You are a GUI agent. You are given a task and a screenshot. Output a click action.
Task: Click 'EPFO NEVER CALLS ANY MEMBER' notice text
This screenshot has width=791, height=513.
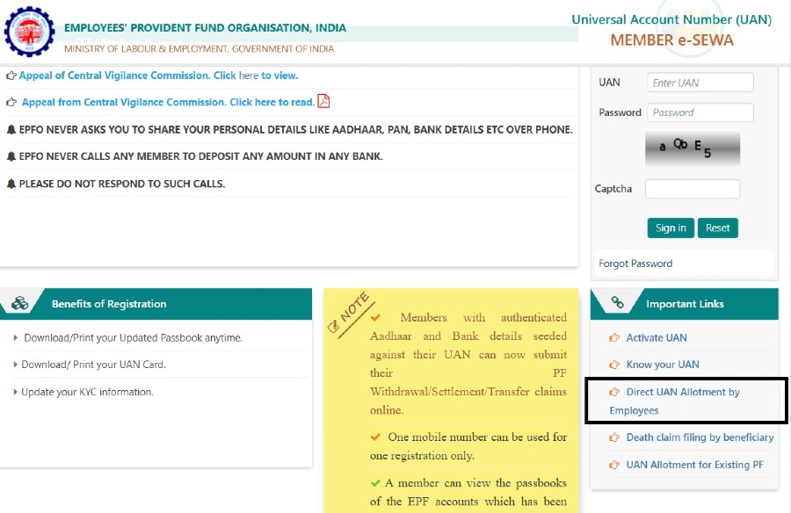pyautogui.click(x=200, y=156)
